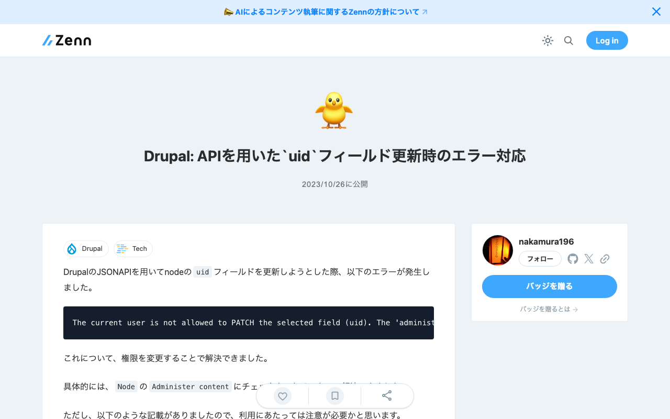
Task: Open nakamura196's X profile icon
Action: coord(588,258)
